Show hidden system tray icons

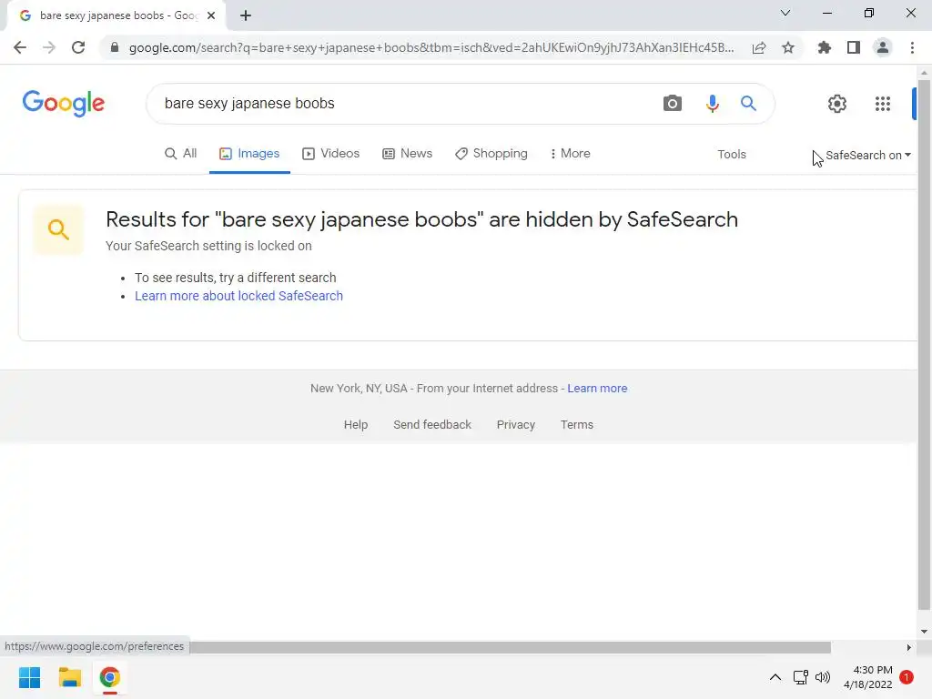775,677
